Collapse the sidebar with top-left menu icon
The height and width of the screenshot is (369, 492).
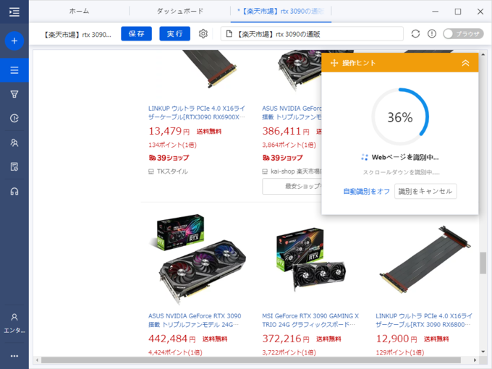(14, 12)
